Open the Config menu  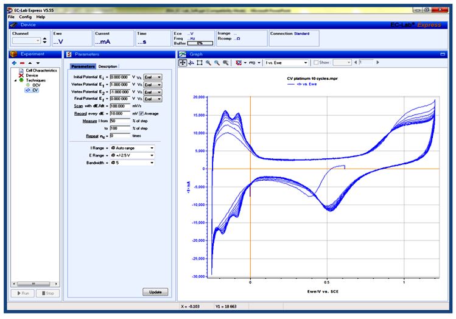coord(25,17)
